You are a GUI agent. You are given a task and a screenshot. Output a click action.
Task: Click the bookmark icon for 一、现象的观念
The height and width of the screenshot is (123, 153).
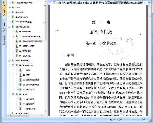coord(17,32)
